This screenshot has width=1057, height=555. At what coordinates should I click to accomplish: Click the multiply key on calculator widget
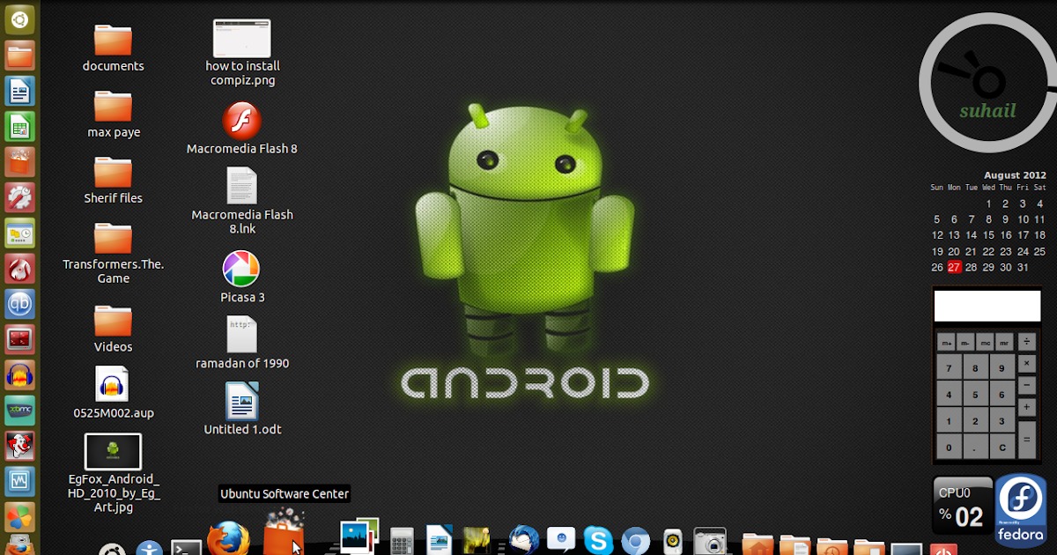click(1027, 363)
